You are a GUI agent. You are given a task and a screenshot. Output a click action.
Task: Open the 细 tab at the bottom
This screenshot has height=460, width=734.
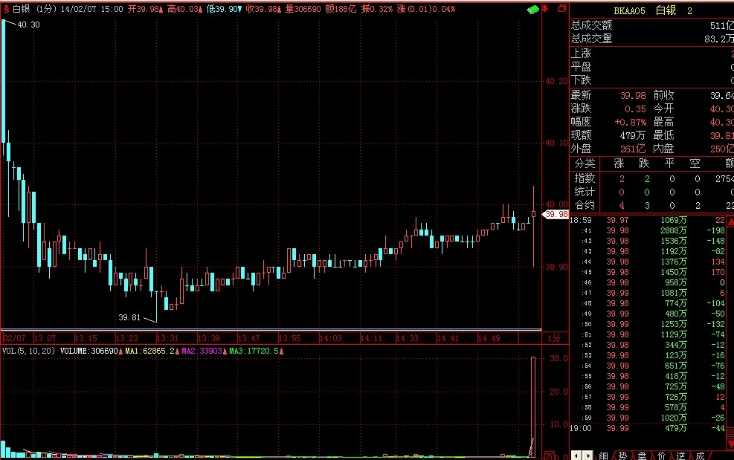pyautogui.click(x=603, y=455)
